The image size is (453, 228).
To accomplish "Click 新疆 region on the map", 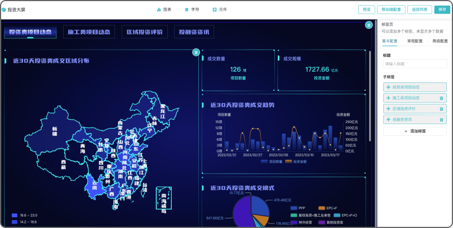I will click(x=55, y=131).
